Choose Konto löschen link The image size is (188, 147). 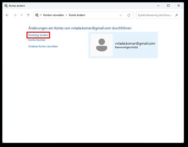[x=37, y=40]
